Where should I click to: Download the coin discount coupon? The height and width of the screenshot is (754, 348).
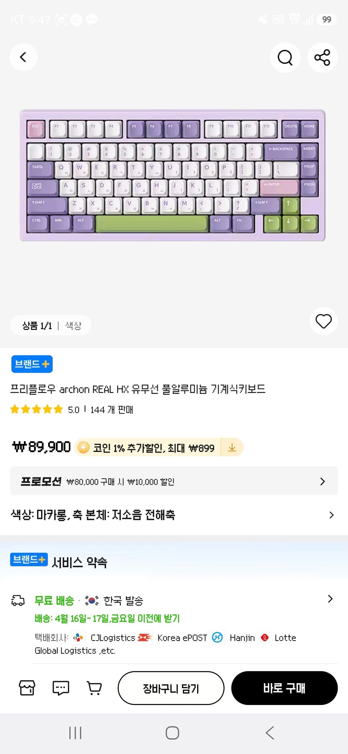[x=232, y=447]
